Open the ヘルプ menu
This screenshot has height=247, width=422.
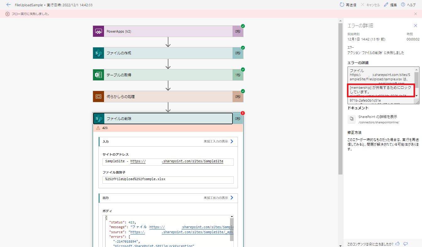[408, 5]
